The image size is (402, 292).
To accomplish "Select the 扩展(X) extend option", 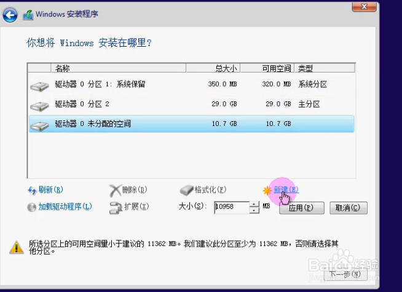I will pos(136,207).
